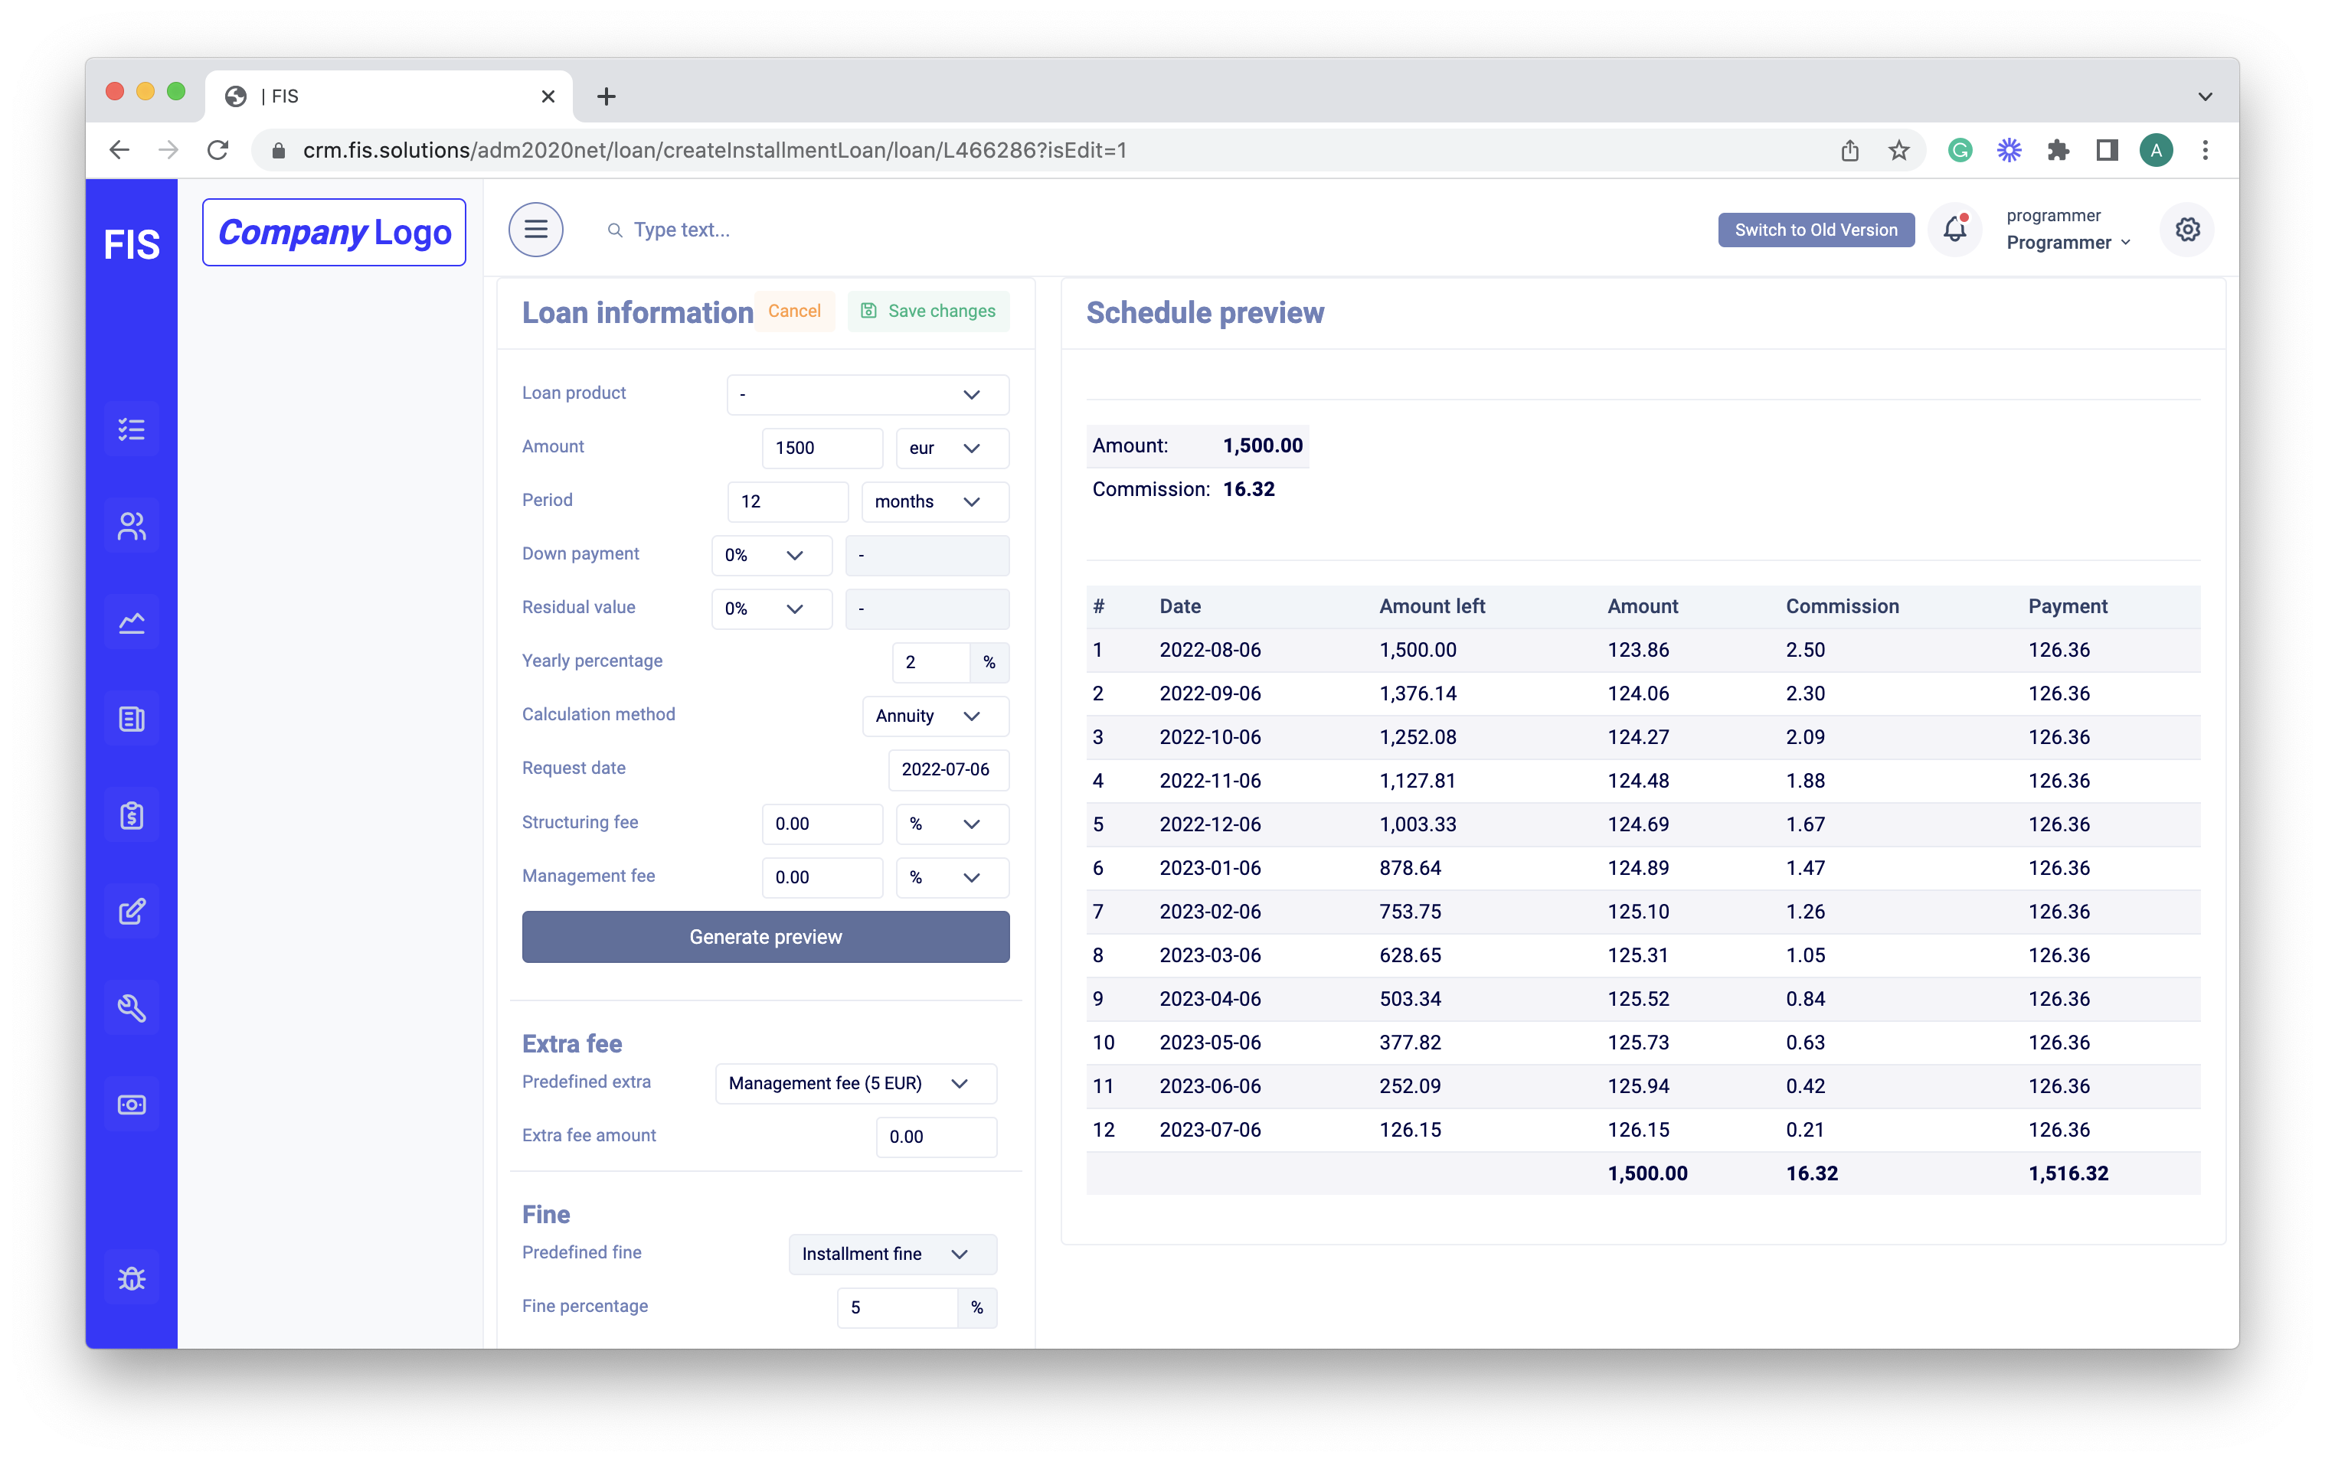2325x1462 pixels.
Task: Cancel the loan information edits
Action: click(x=793, y=311)
